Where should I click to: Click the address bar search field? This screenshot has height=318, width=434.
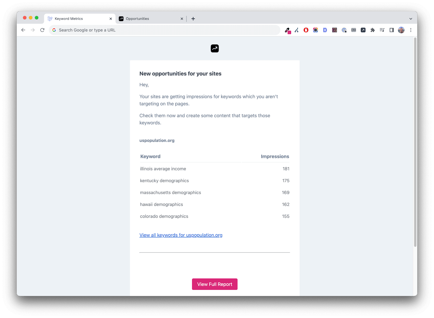pos(164,30)
